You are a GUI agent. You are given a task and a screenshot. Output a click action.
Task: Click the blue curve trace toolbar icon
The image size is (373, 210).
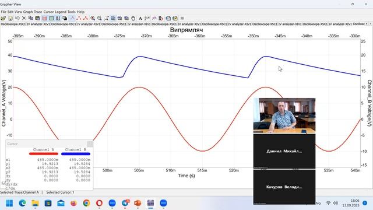72,18
